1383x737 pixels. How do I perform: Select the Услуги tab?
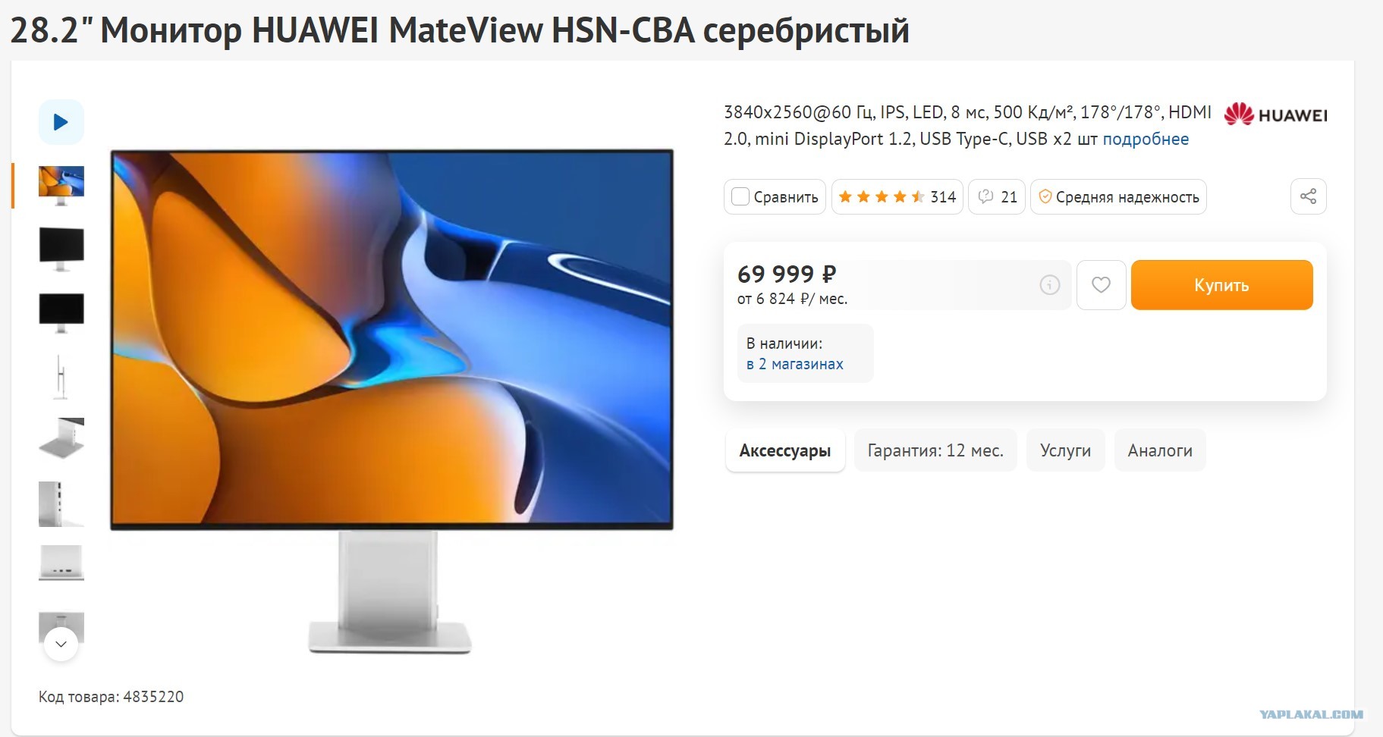(1065, 450)
